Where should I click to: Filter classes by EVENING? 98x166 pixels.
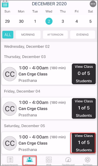pyautogui.click(x=83, y=35)
